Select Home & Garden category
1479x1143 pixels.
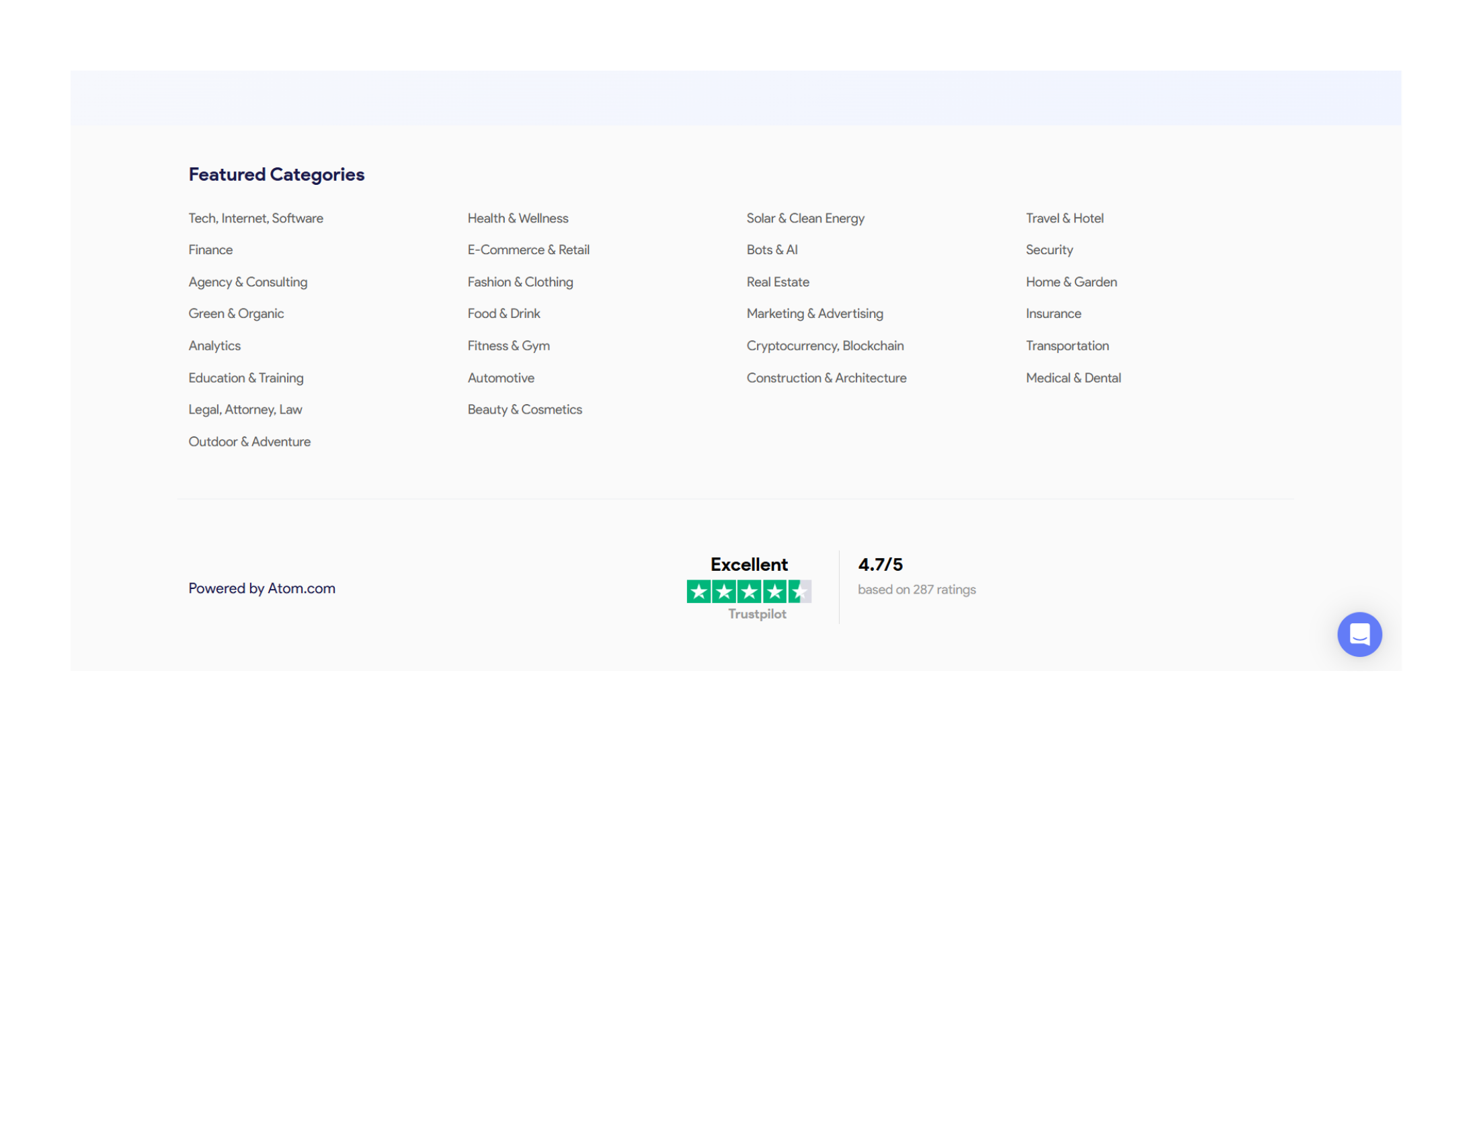(x=1071, y=282)
